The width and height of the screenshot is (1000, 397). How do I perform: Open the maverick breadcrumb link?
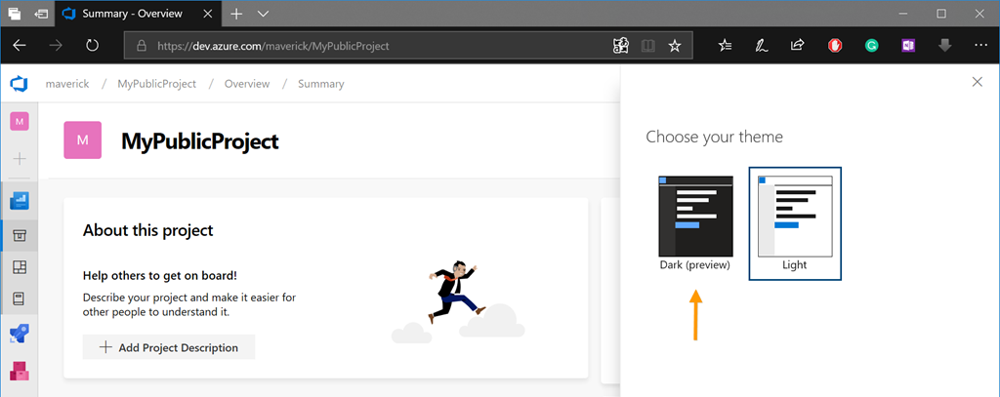tap(67, 84)
